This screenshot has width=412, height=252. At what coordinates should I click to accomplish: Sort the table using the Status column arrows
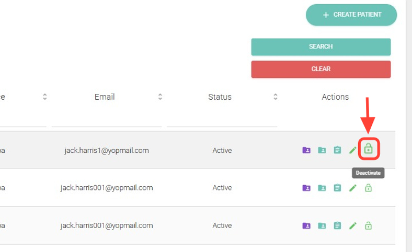point(275,97)
